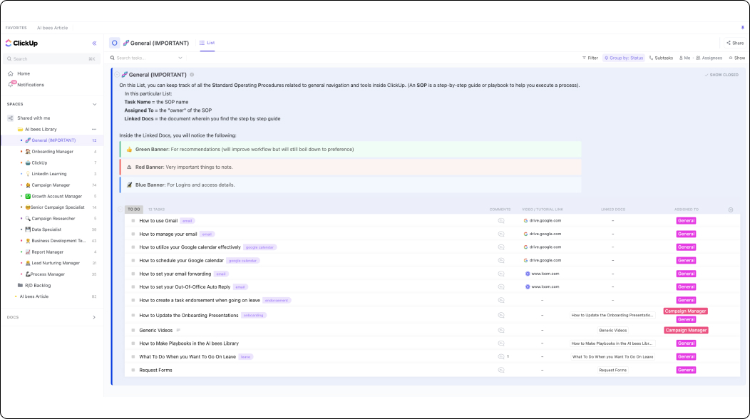750x419 pixels.
Task: Click status box for How to manage your email
Action: [x=133, y=234]
